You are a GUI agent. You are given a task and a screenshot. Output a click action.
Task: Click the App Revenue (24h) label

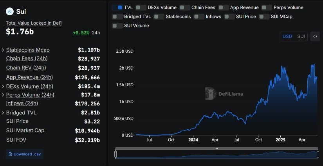point(29,77)
